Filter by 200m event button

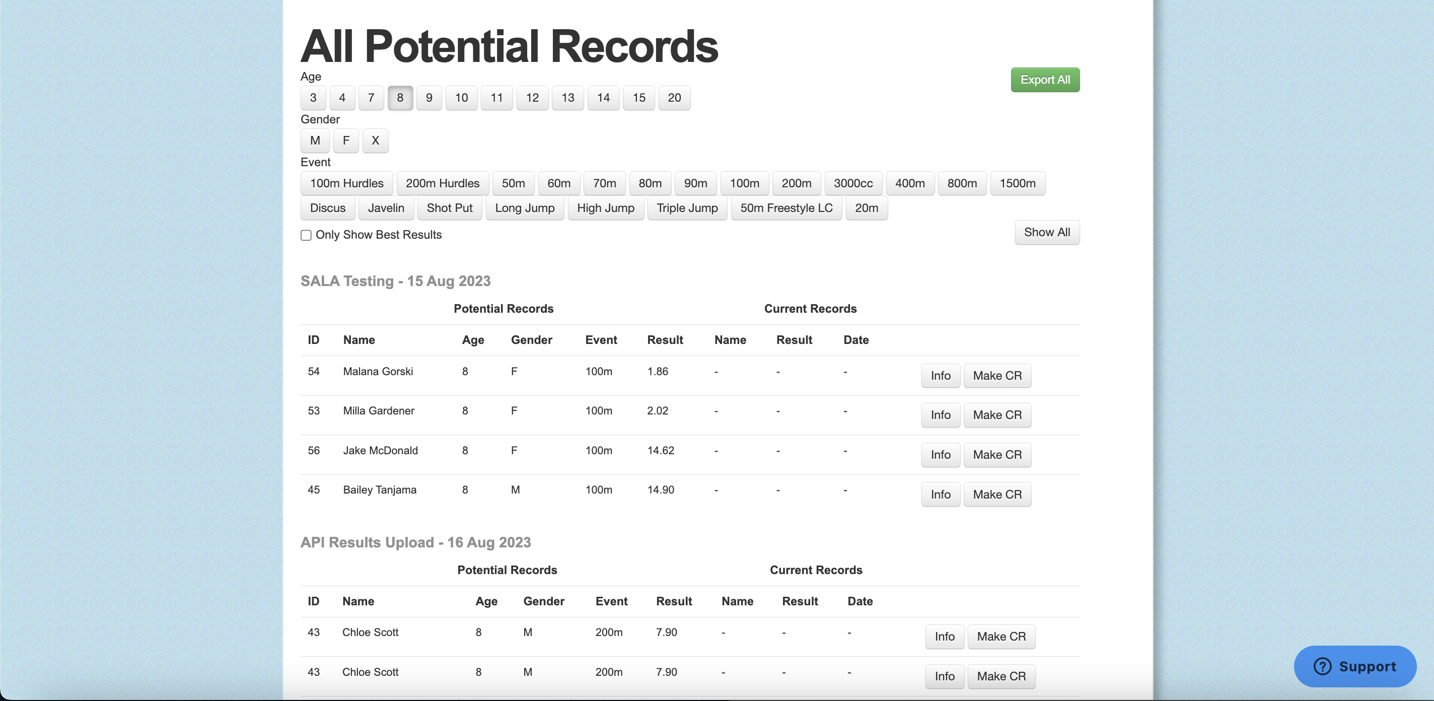[797, 184]
